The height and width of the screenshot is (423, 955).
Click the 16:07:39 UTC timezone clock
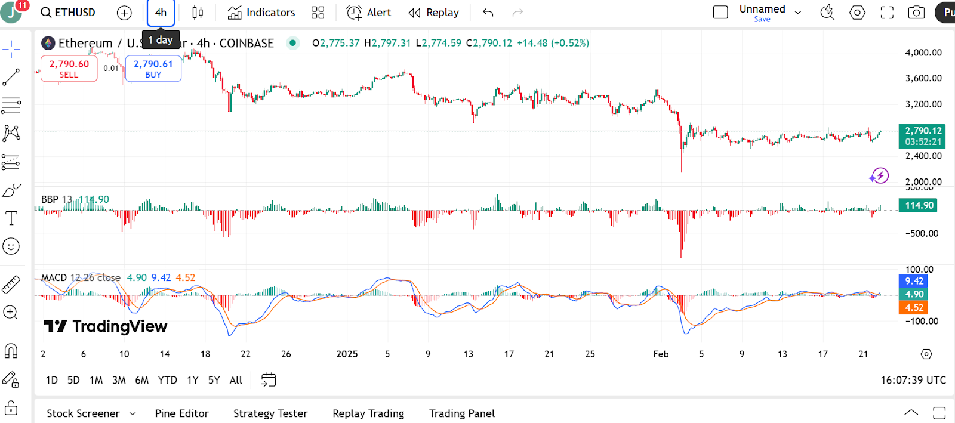(x=913, y=380)
